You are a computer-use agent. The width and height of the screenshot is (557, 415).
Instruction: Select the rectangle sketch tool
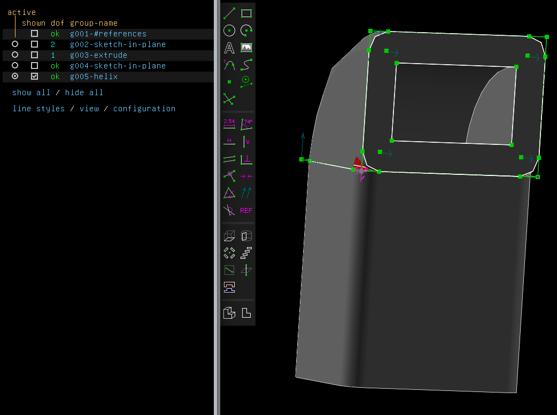246,13
